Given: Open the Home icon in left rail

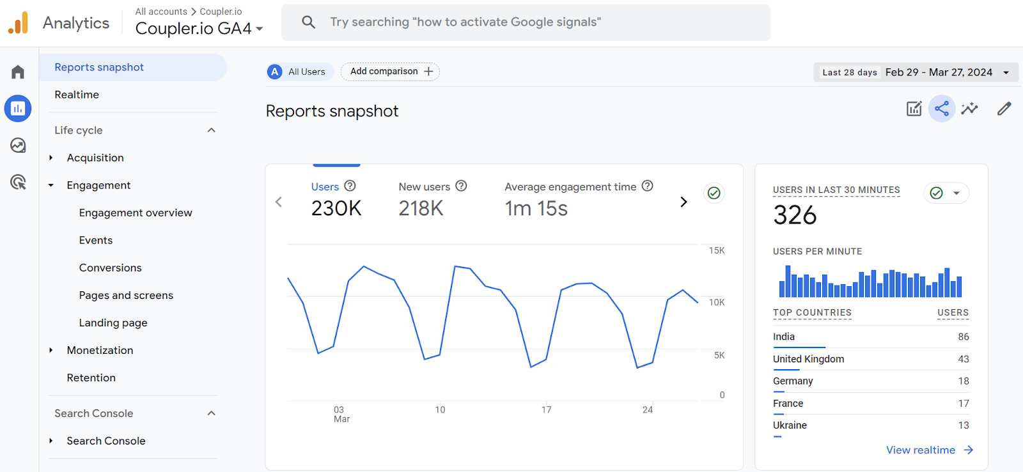Looking at the screenshot, I should pos(18,72).
